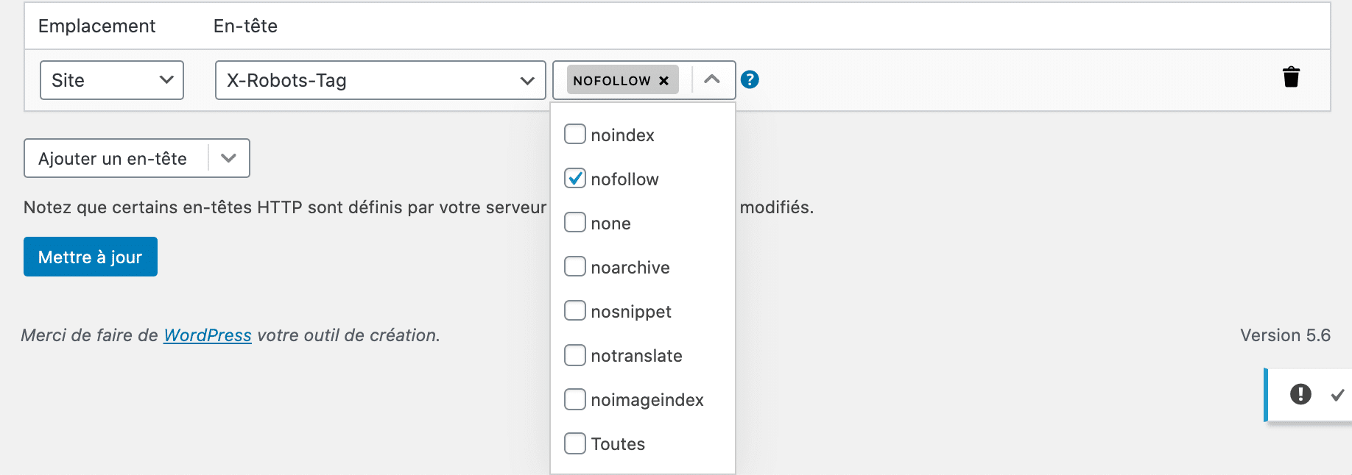Uncheck the nofollow checkbox
Viewport: 1352px width, 475px height.
pos(574,179)
